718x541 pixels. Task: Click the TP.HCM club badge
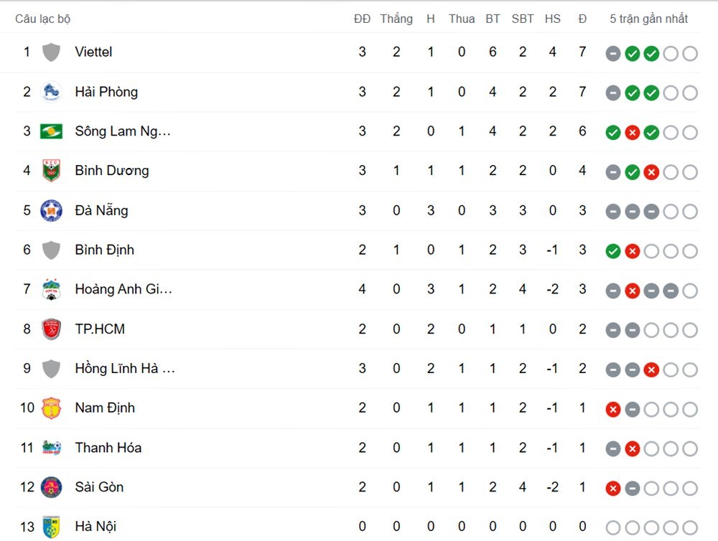pyautogui.click(x=50, y=329)
